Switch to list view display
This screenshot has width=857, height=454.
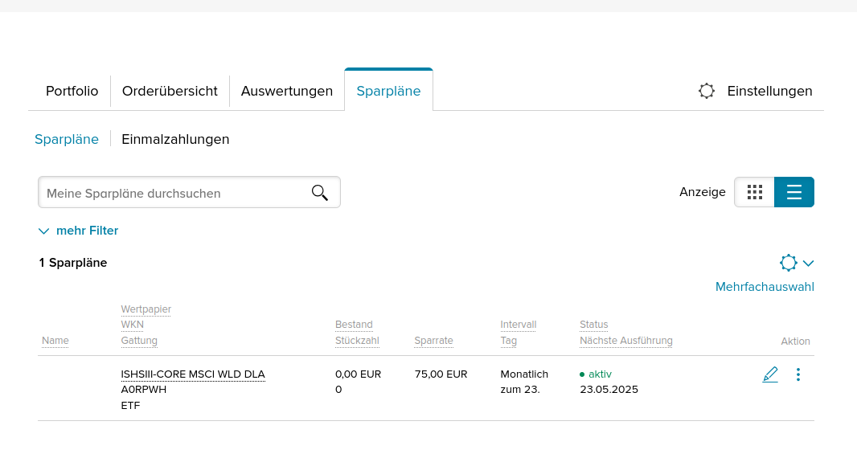pyautogui.click(x=794, y=192)
